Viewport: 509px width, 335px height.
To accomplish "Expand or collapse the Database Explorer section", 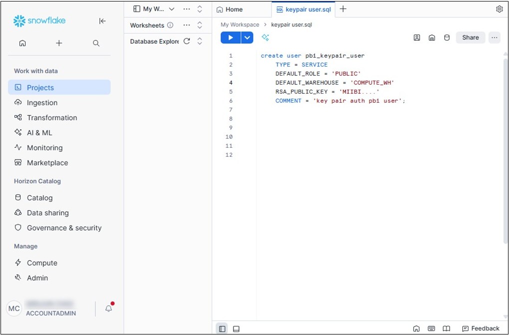I will [199, 42].
